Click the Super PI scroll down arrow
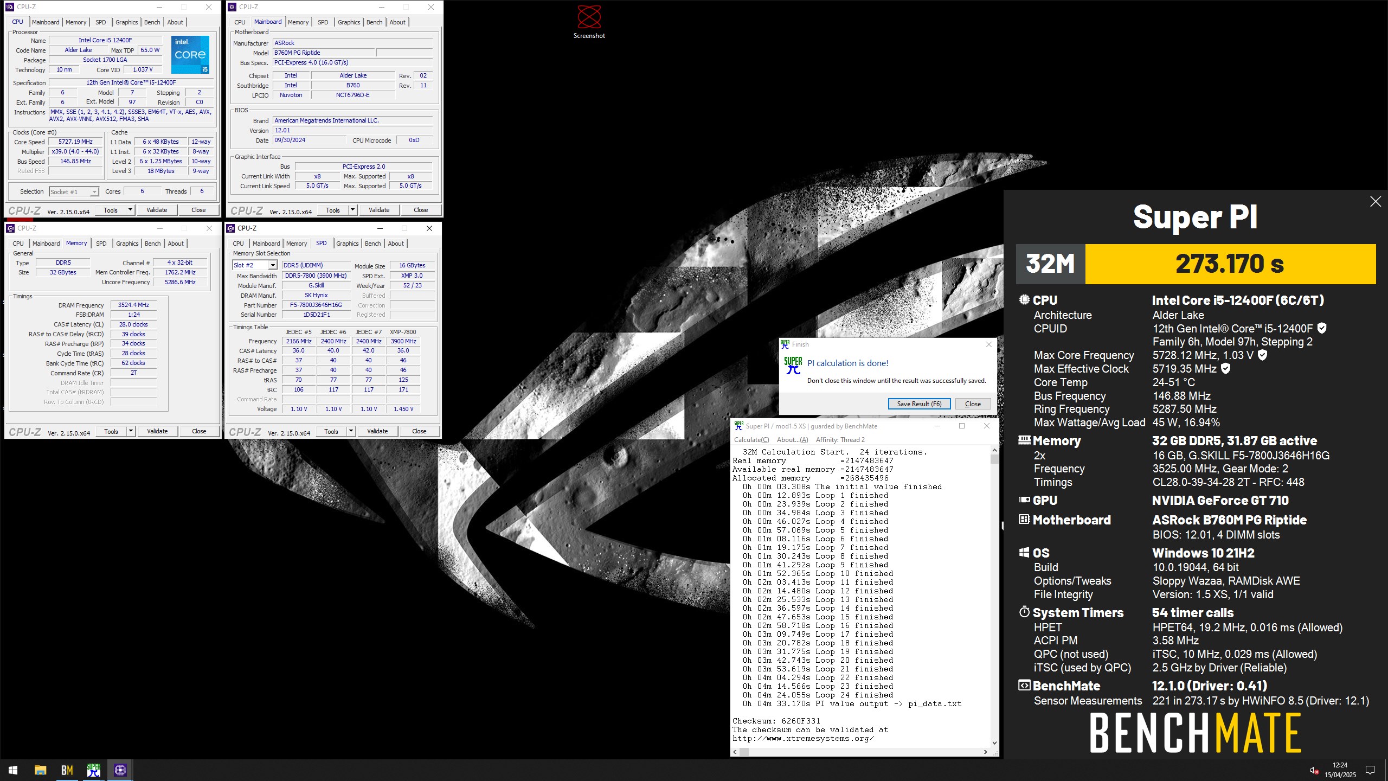The height and width of the screenshot is (781, 1388). coord(994,743)
